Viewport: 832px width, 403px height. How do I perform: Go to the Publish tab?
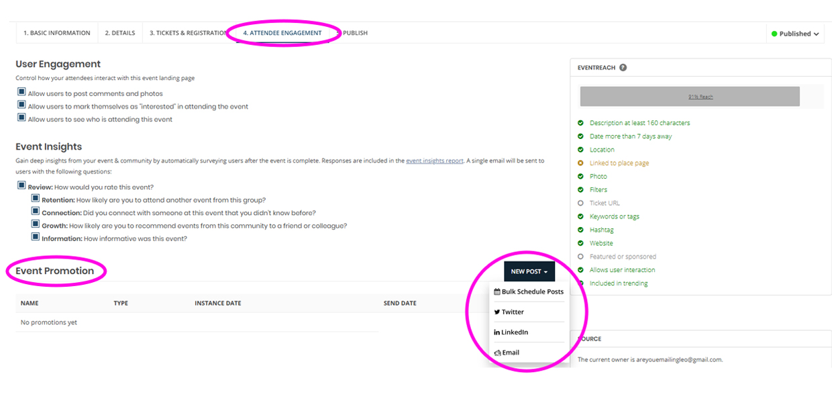point(354,33)
